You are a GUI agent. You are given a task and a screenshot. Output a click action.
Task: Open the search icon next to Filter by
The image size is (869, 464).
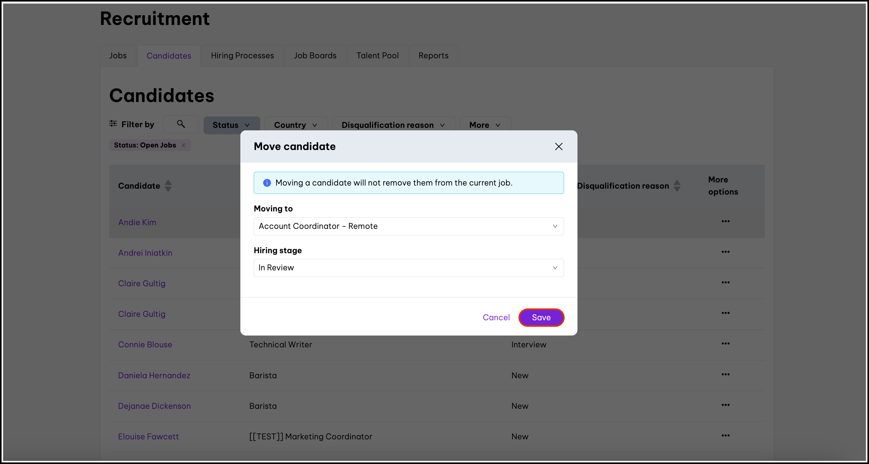[x=181, y=124]
